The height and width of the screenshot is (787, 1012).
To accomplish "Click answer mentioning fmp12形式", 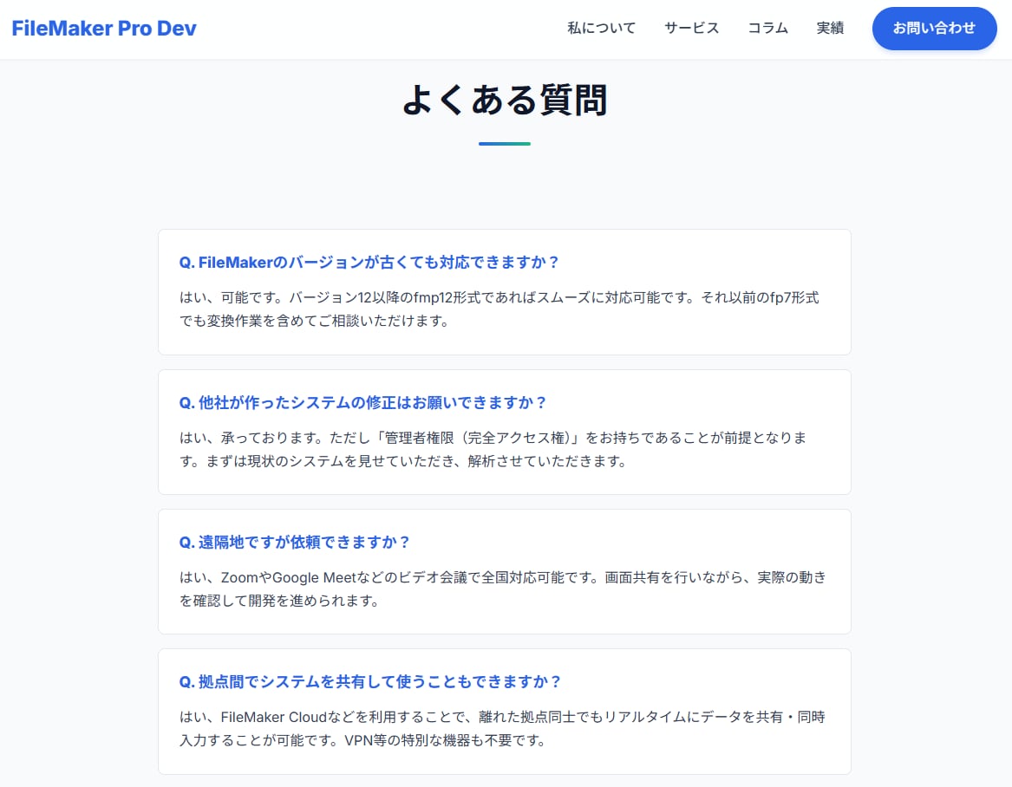I will pos(499,309).
